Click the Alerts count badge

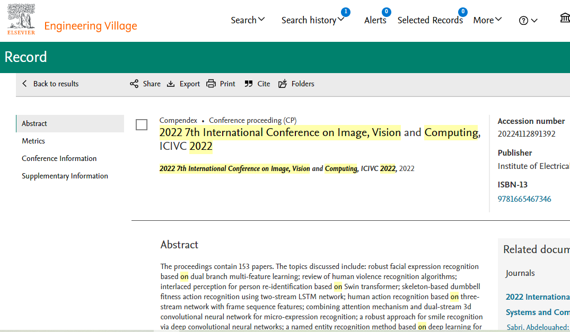pos(387,12)
